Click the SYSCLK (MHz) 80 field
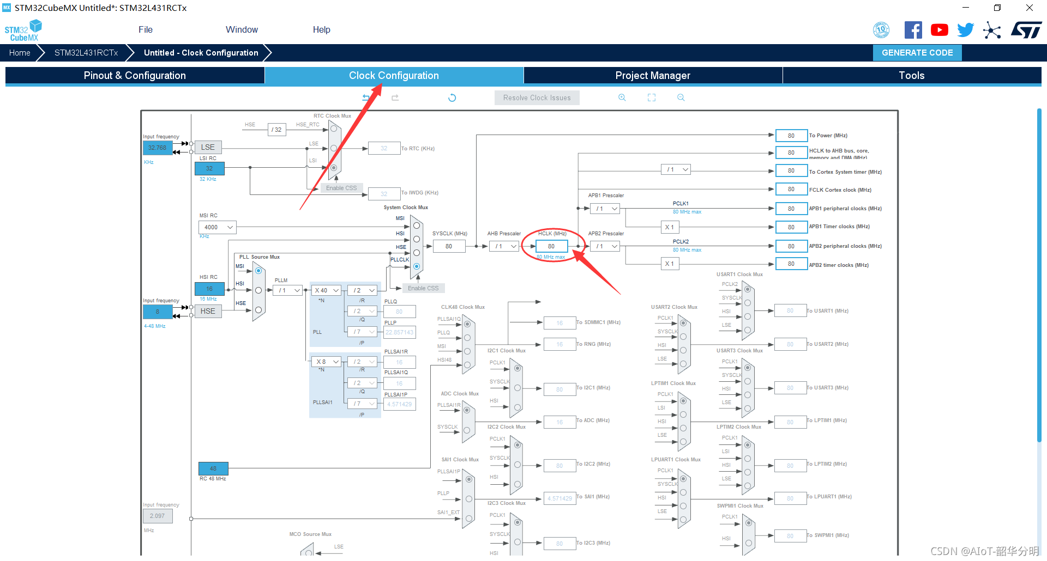1047x561 pixels. pos(449,246)
